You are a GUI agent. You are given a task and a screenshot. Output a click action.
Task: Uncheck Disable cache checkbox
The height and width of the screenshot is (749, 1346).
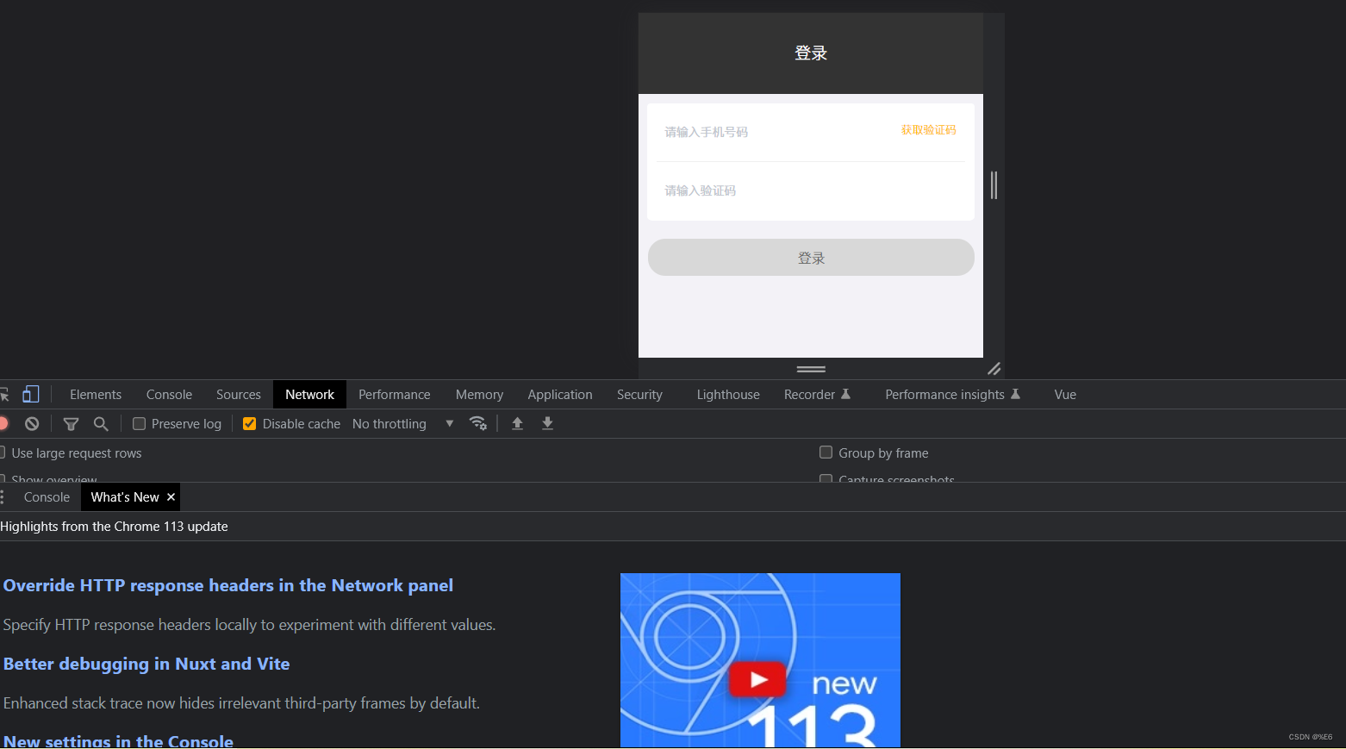249,423
